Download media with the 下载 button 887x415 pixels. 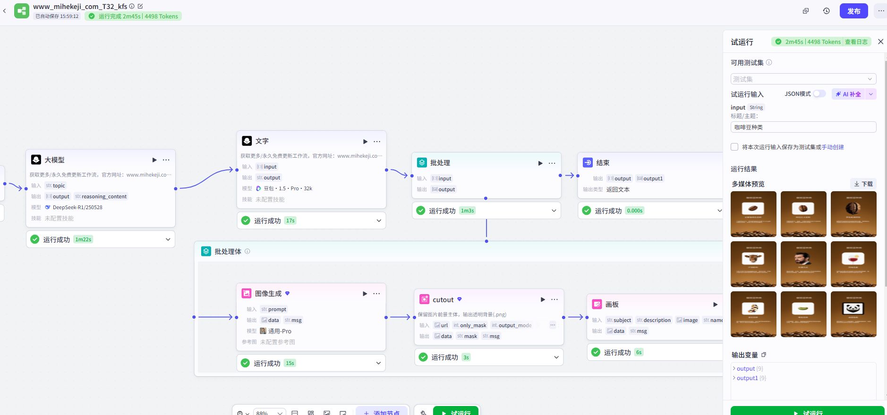pos(863,184)
